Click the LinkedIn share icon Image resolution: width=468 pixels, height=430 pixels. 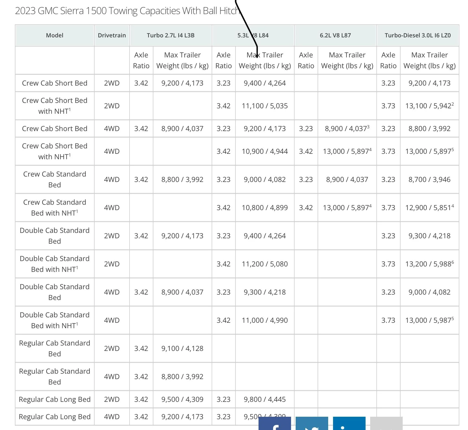(x=349, y=424)
